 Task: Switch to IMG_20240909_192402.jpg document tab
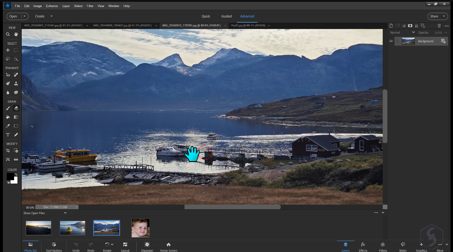pyautogui.click(x=122, y=25)
